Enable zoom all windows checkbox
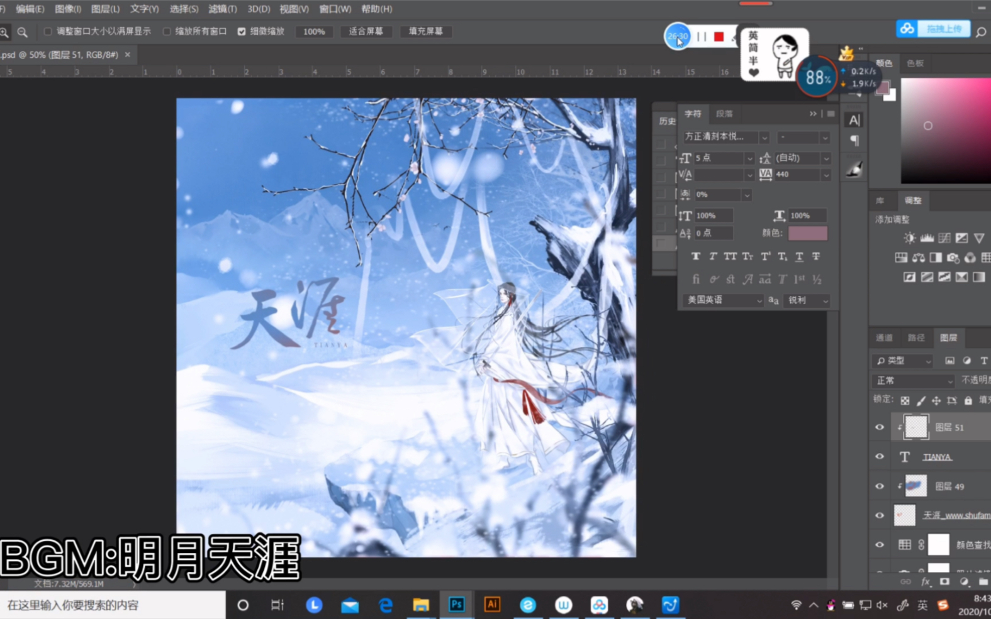 167,31
